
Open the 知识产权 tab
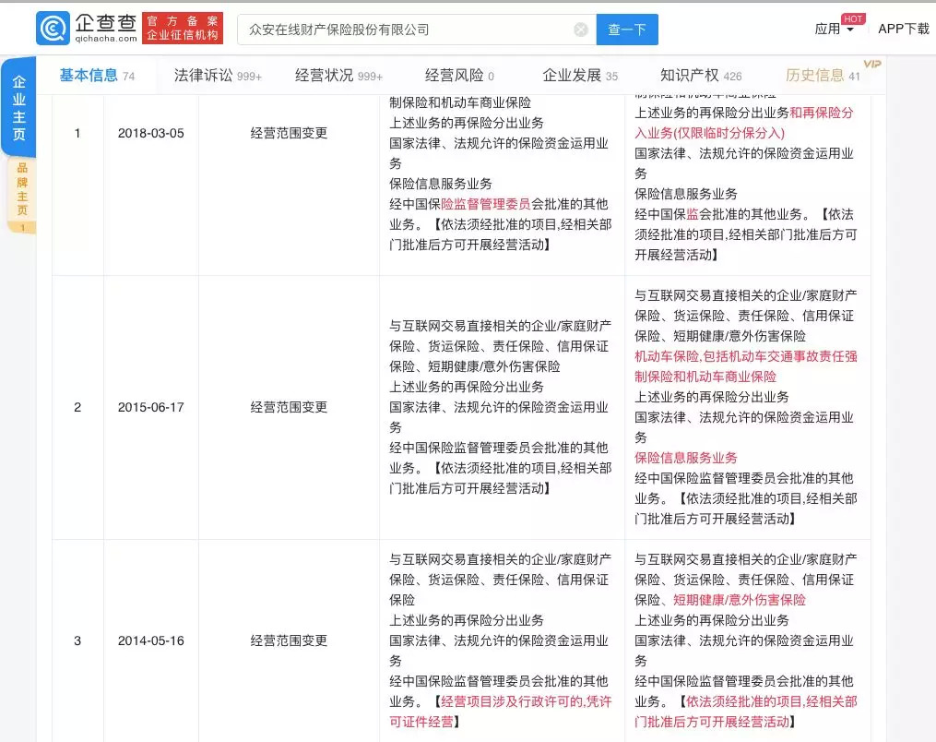coord(701,76)
